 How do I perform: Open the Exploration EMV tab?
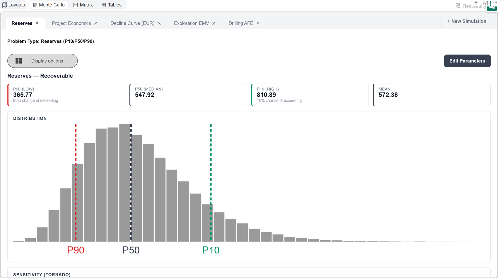pos(191,23)
